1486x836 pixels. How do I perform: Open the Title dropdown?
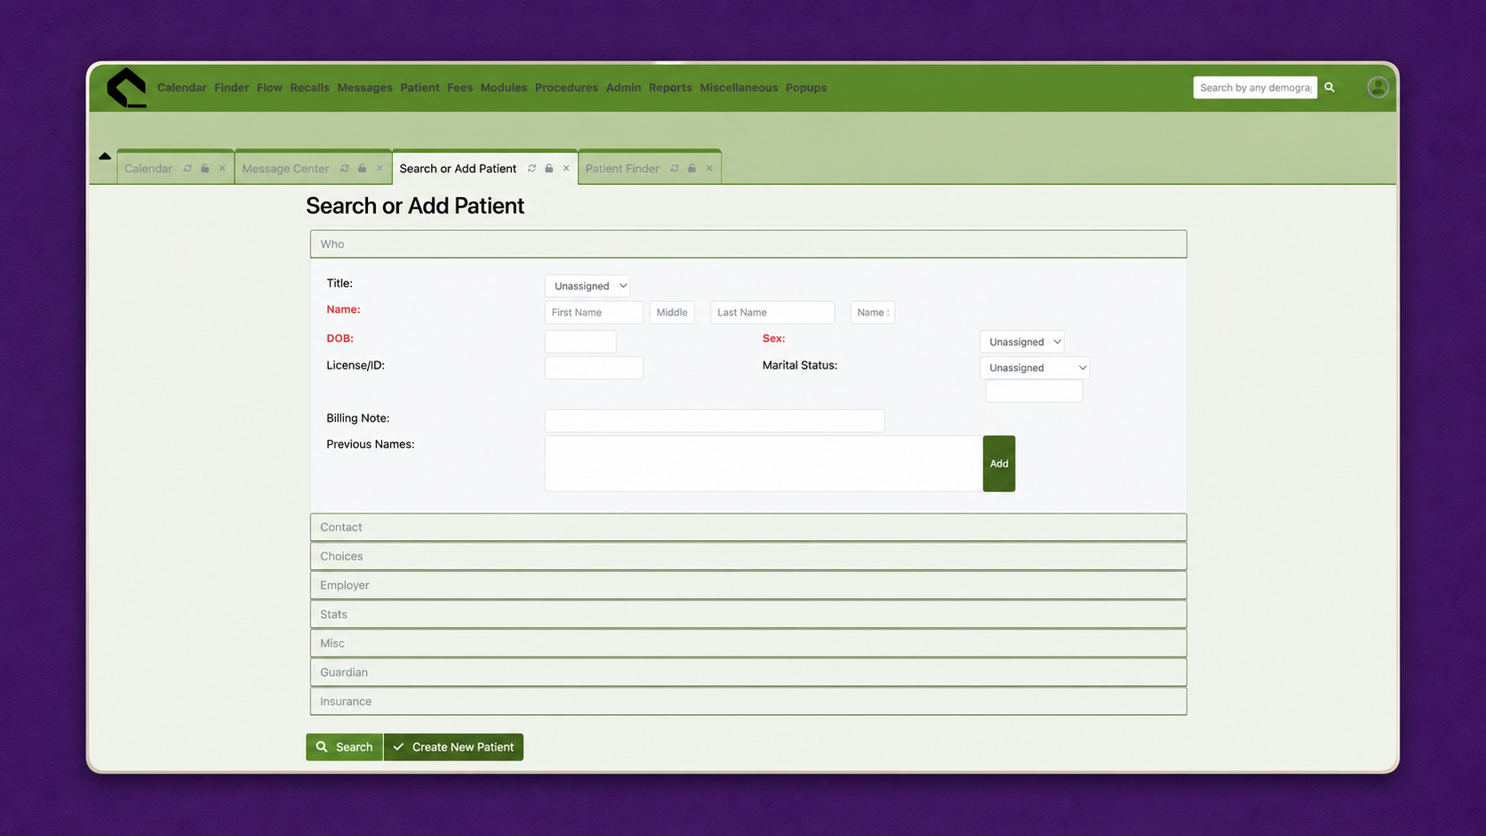click(x=587, y=286)
